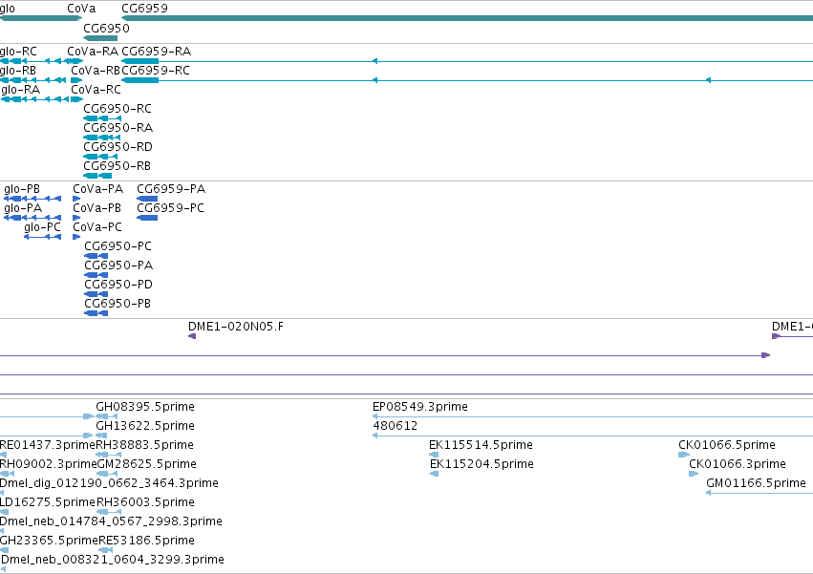The width and height of the screenshot is (813, 574).
Task: Click Dmel_dig_012190_0662_3464.3prime label
Action: pyautogui.click(x=109, y=484)
